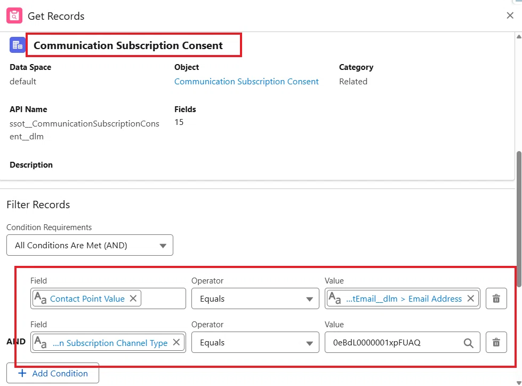Viewport: 522px width, 386px height.
Task: Click search icon in 0eBdL0000001xpFUAQ value field
Action: (x=468, y=343)
